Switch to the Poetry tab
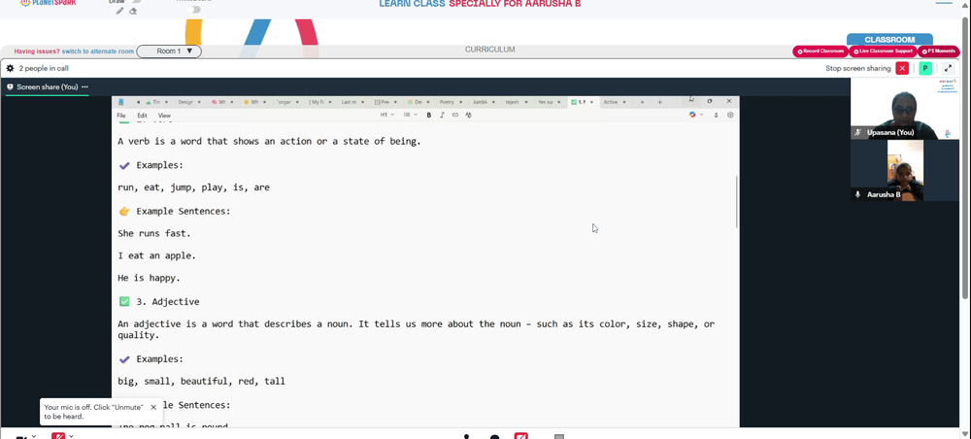The image size is (971, 439). tap(451, 102)
